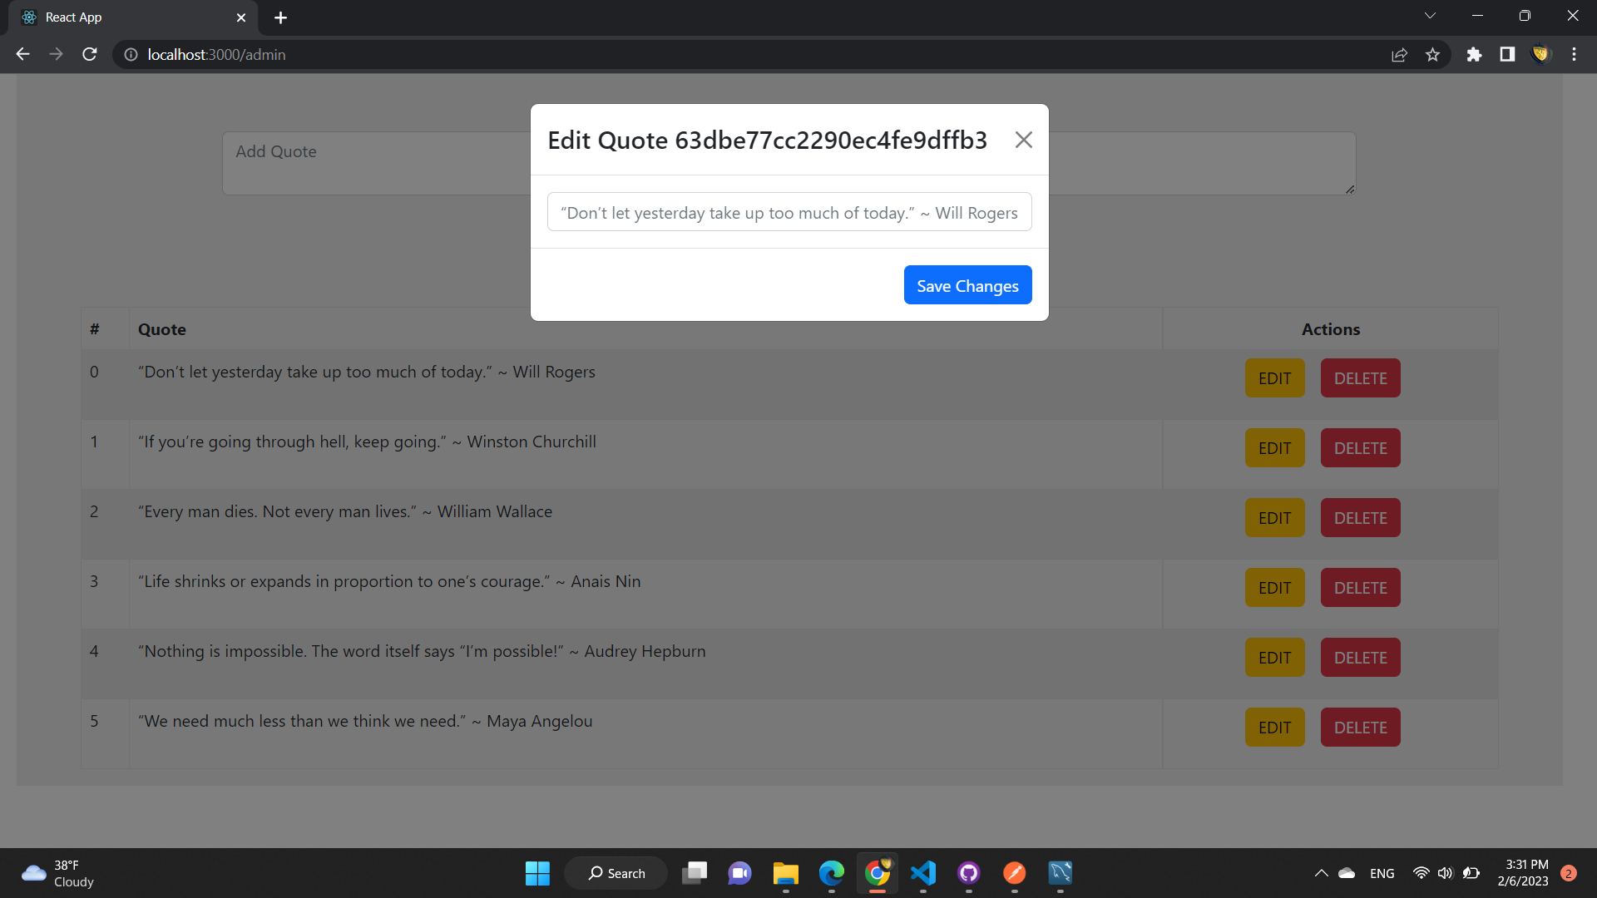Open the Chrome profile avatar

click(x=1540, y=54)
